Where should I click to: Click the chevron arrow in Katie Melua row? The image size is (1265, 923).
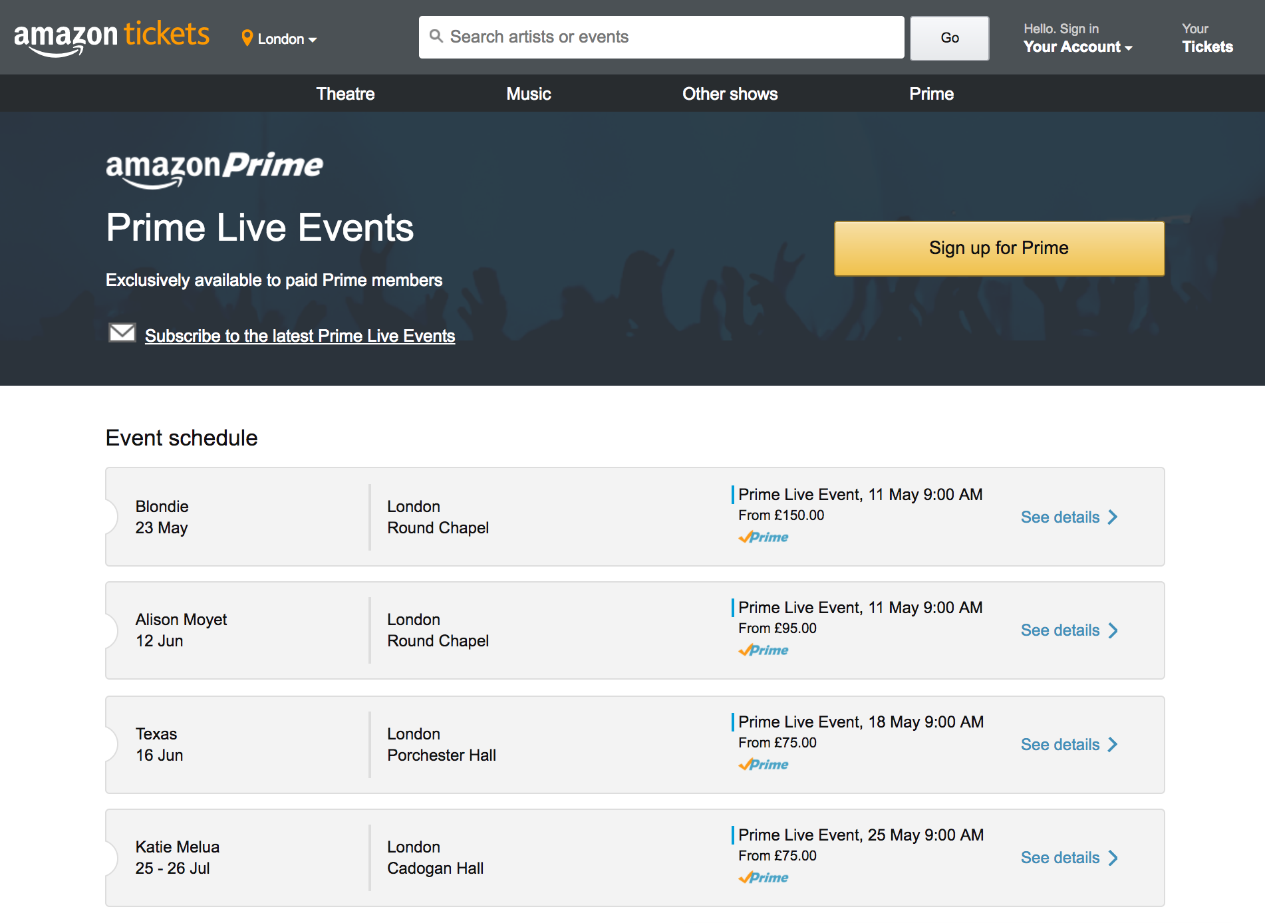pyautogui.click(x=1113, y=858)
